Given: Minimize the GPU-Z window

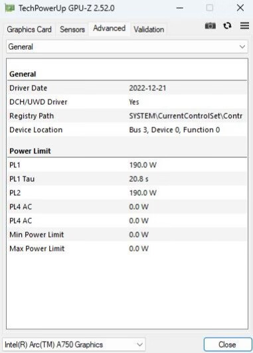Looking at the screenshot, I should [179, 8].
